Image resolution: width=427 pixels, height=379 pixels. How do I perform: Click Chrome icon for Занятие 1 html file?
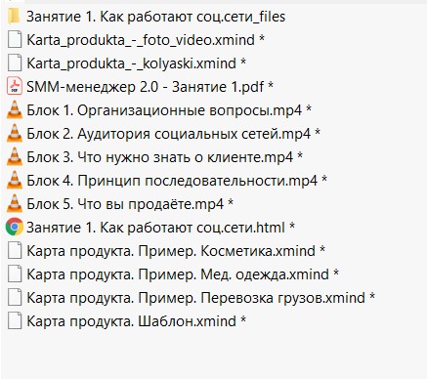click(x=15, y=227)
